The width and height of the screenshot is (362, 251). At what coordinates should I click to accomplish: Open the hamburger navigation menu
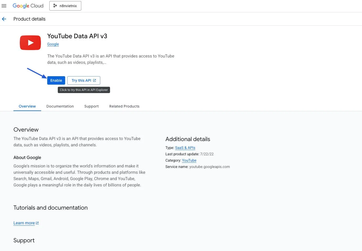point(4,6)
